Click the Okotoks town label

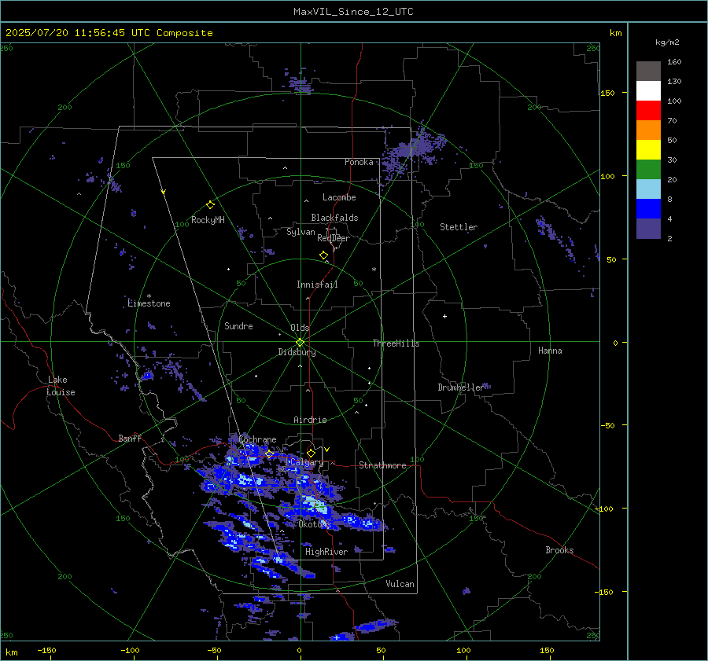click(x=315, y=524)
